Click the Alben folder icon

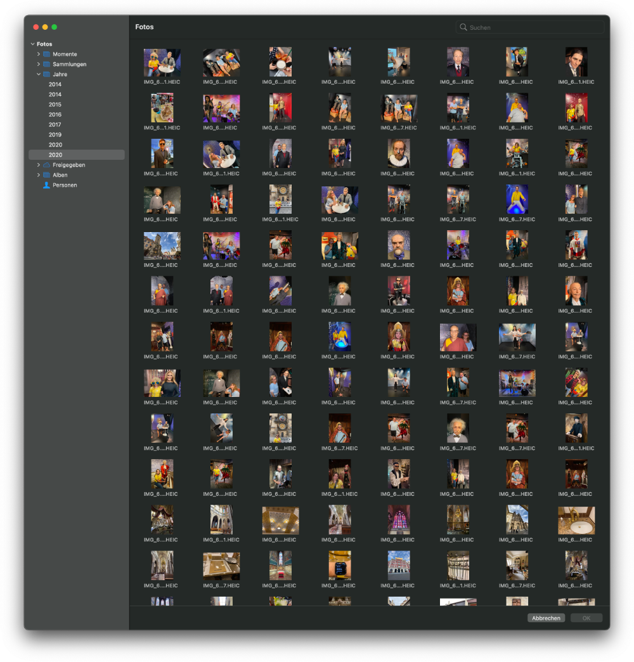pos(46,176)
